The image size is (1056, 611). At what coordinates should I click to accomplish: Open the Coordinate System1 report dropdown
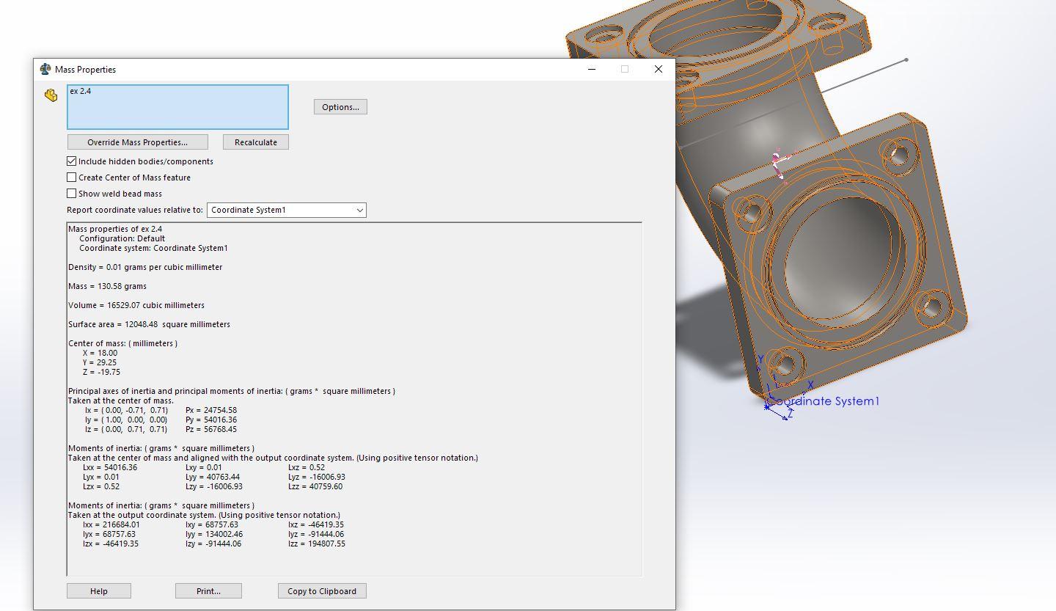coord(287,210)
